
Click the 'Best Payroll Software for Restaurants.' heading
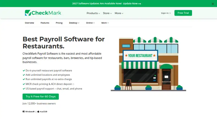click(64, 42)
